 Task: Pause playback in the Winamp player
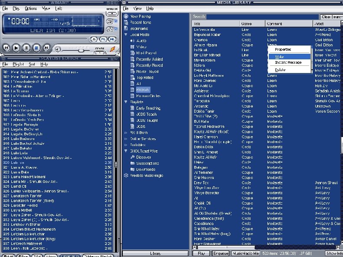(26, 48)
